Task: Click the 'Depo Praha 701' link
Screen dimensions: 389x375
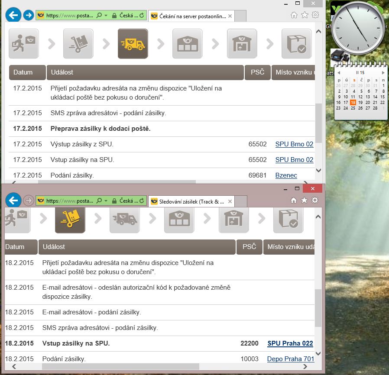Action: point(290,359)
